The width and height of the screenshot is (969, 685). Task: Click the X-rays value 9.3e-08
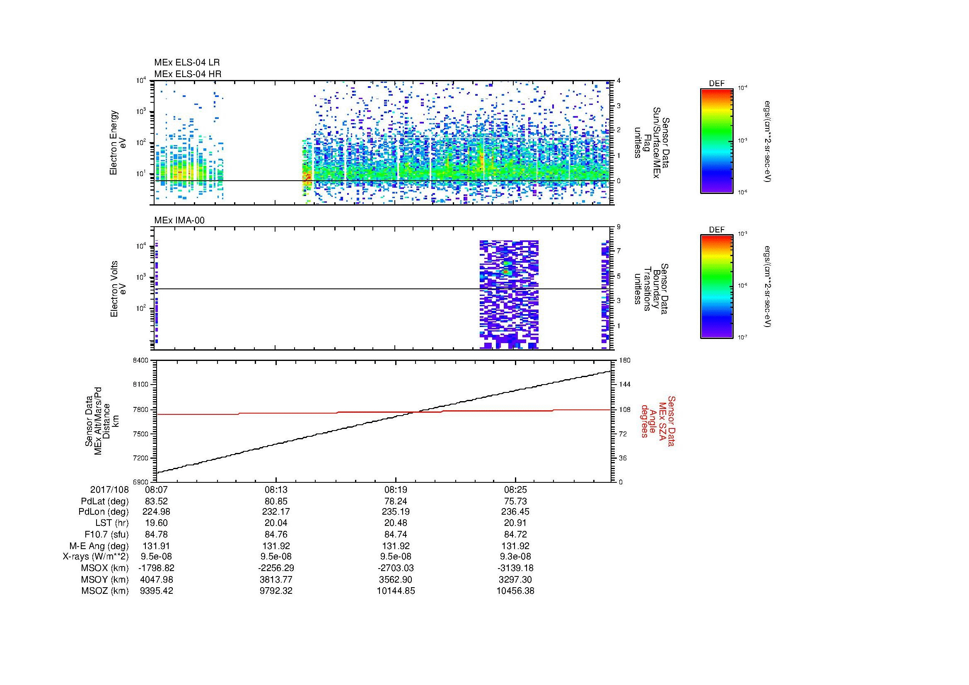coord(515,557)
